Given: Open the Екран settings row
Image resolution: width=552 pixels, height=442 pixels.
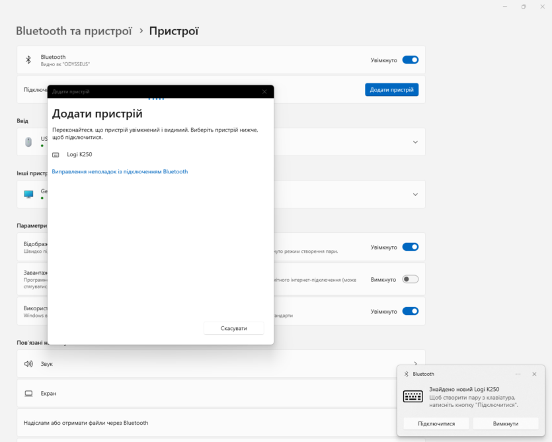Looking at the screenshot, I should pyautogui.click(x=221, y=393).
